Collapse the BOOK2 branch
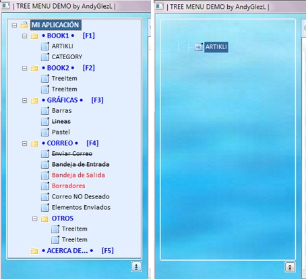 (x=24, y=68)
